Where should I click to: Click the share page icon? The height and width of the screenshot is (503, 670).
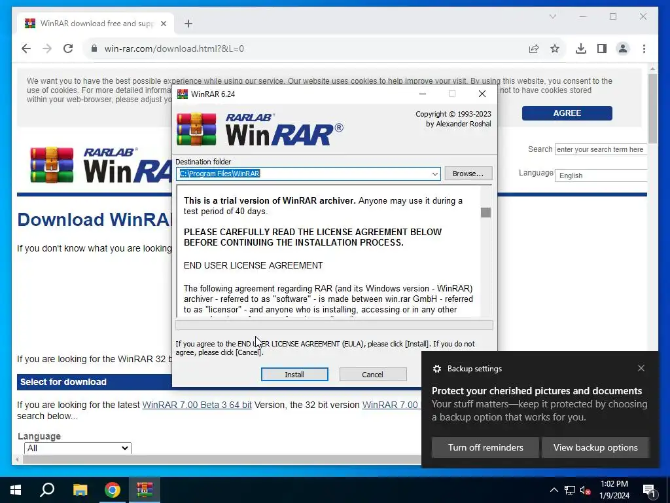click(x=534, y=48)
